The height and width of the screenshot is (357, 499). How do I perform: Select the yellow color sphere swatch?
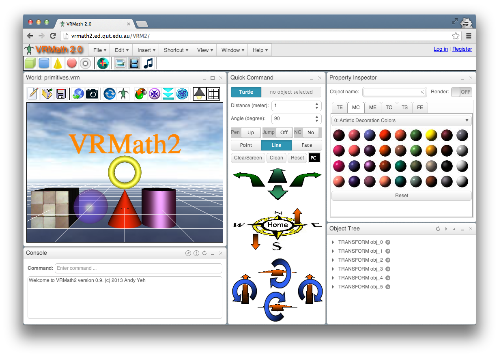point(431,135)
